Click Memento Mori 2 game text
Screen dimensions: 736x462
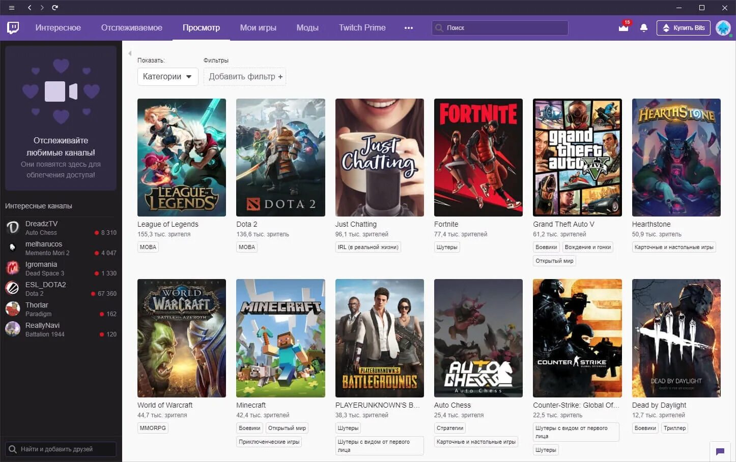(x=47, y=253)
